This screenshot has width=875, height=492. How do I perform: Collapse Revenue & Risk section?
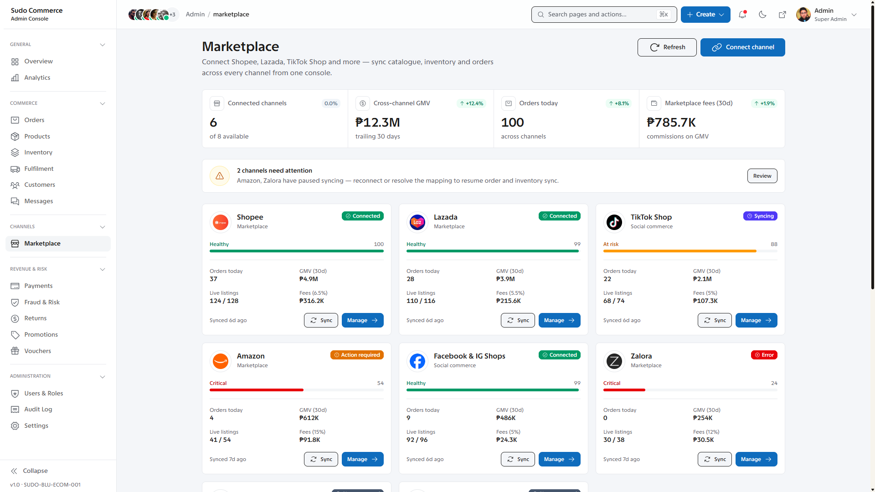103,269
